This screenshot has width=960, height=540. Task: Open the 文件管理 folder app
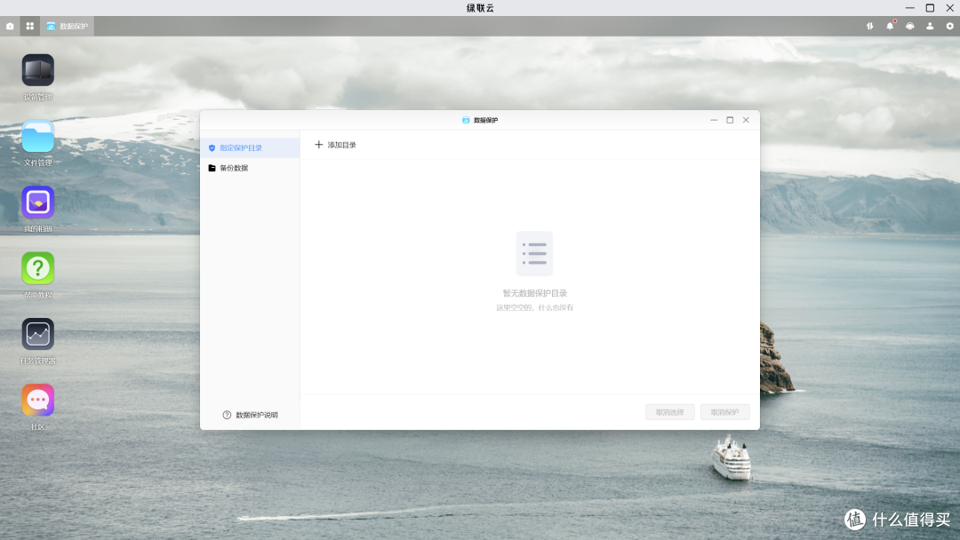point(38,137)
